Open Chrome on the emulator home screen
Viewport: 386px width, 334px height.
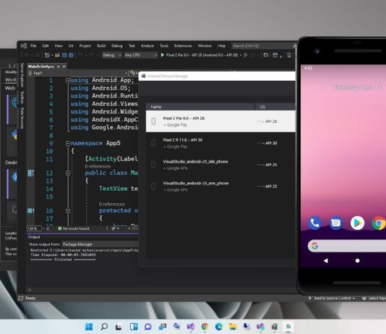[379, 223]
